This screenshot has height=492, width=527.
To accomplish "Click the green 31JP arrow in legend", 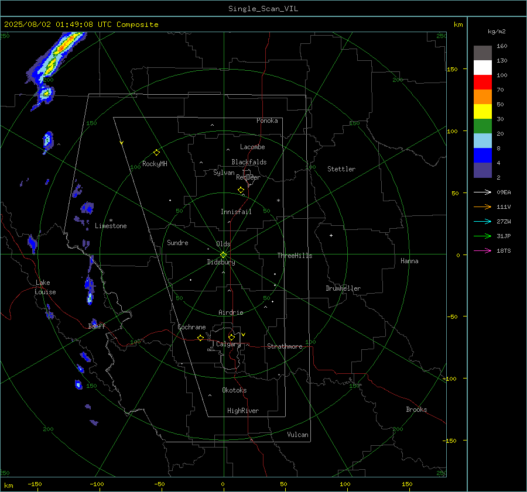I will point(482,236).
